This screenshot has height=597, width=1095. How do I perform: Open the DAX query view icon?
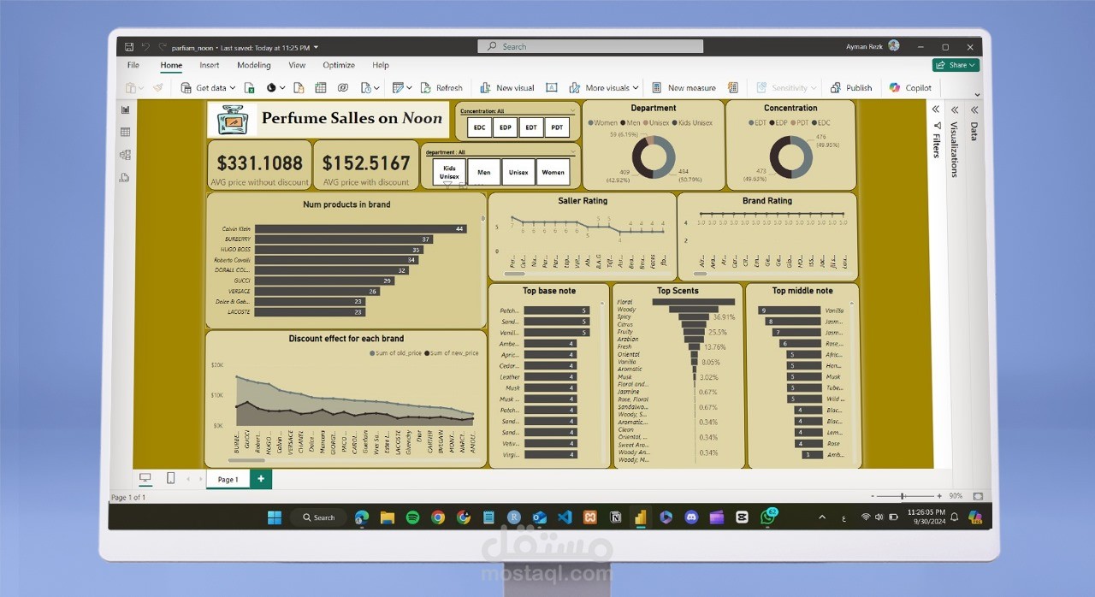click(126, 178)
